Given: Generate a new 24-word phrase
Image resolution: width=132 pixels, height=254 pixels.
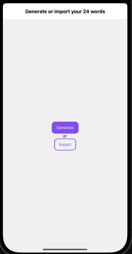Looking at the screenshot, I should (65, 128).
